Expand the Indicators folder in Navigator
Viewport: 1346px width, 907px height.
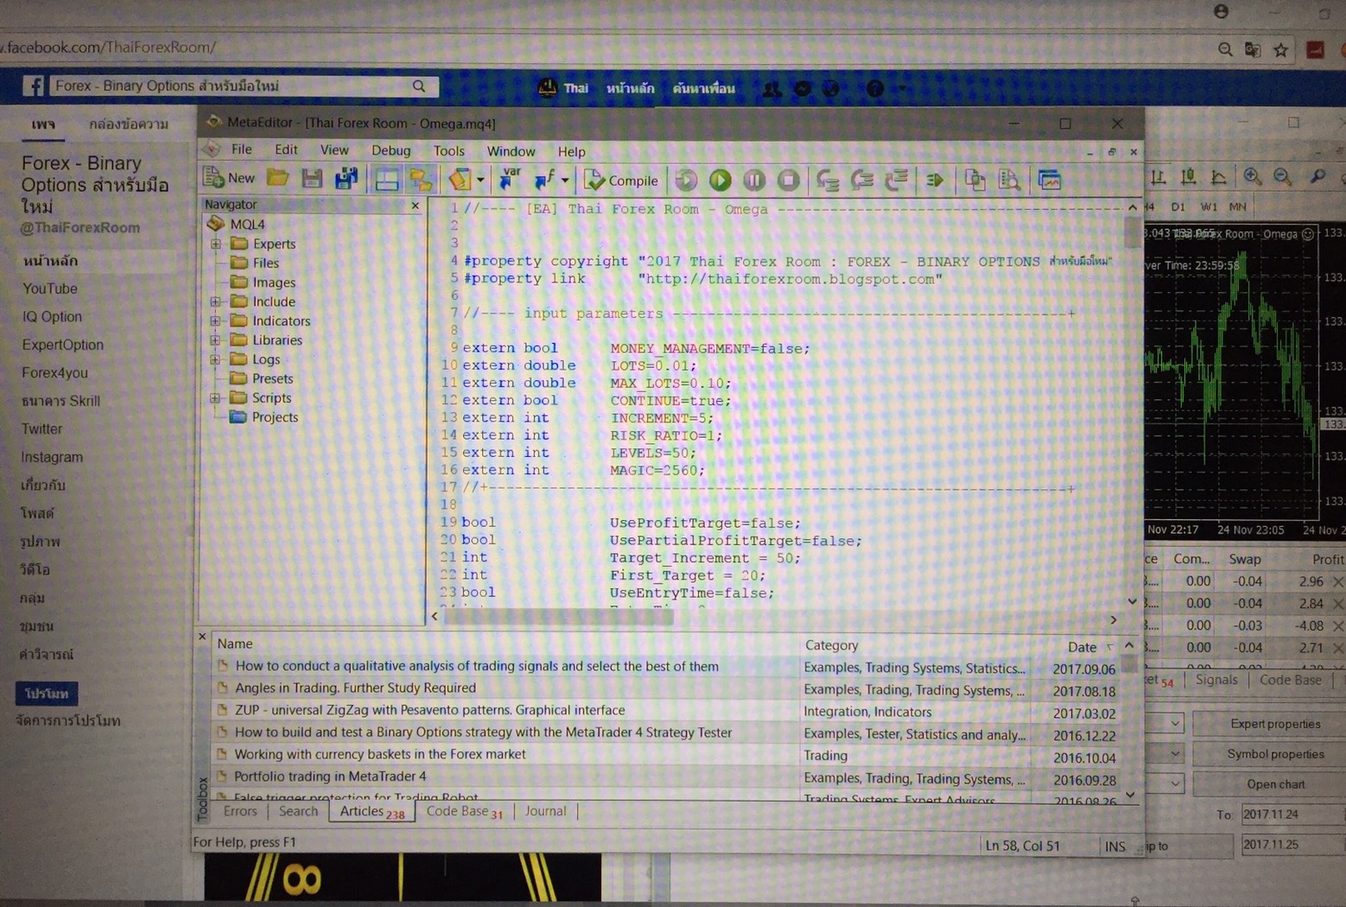click(216, 321)
